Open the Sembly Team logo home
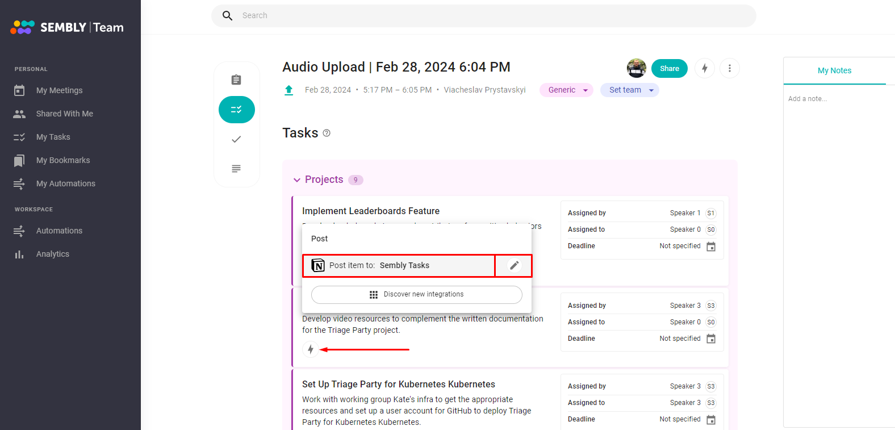 (x=67, y=27)
